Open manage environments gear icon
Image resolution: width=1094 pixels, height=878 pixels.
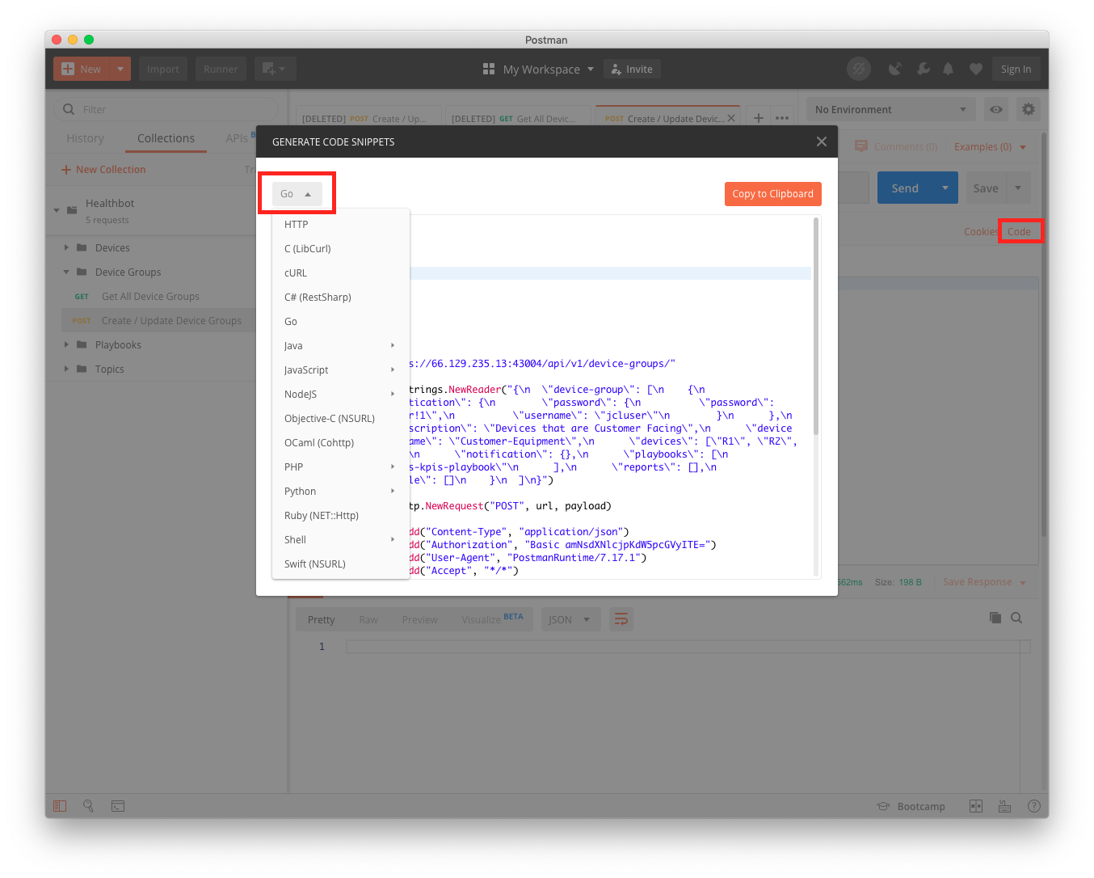(1028, 109)
